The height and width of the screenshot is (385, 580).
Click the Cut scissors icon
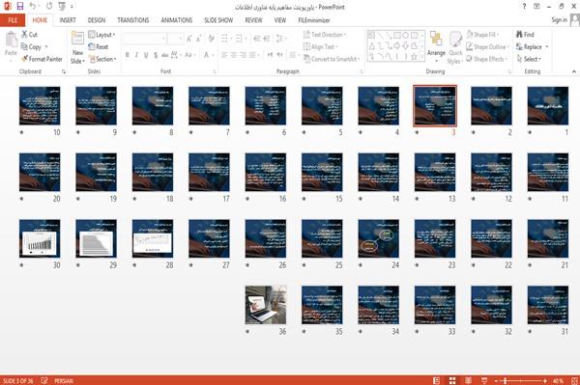tap(24, 35)
